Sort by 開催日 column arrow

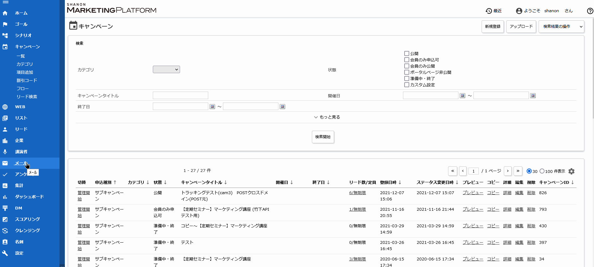click(292, 182)
